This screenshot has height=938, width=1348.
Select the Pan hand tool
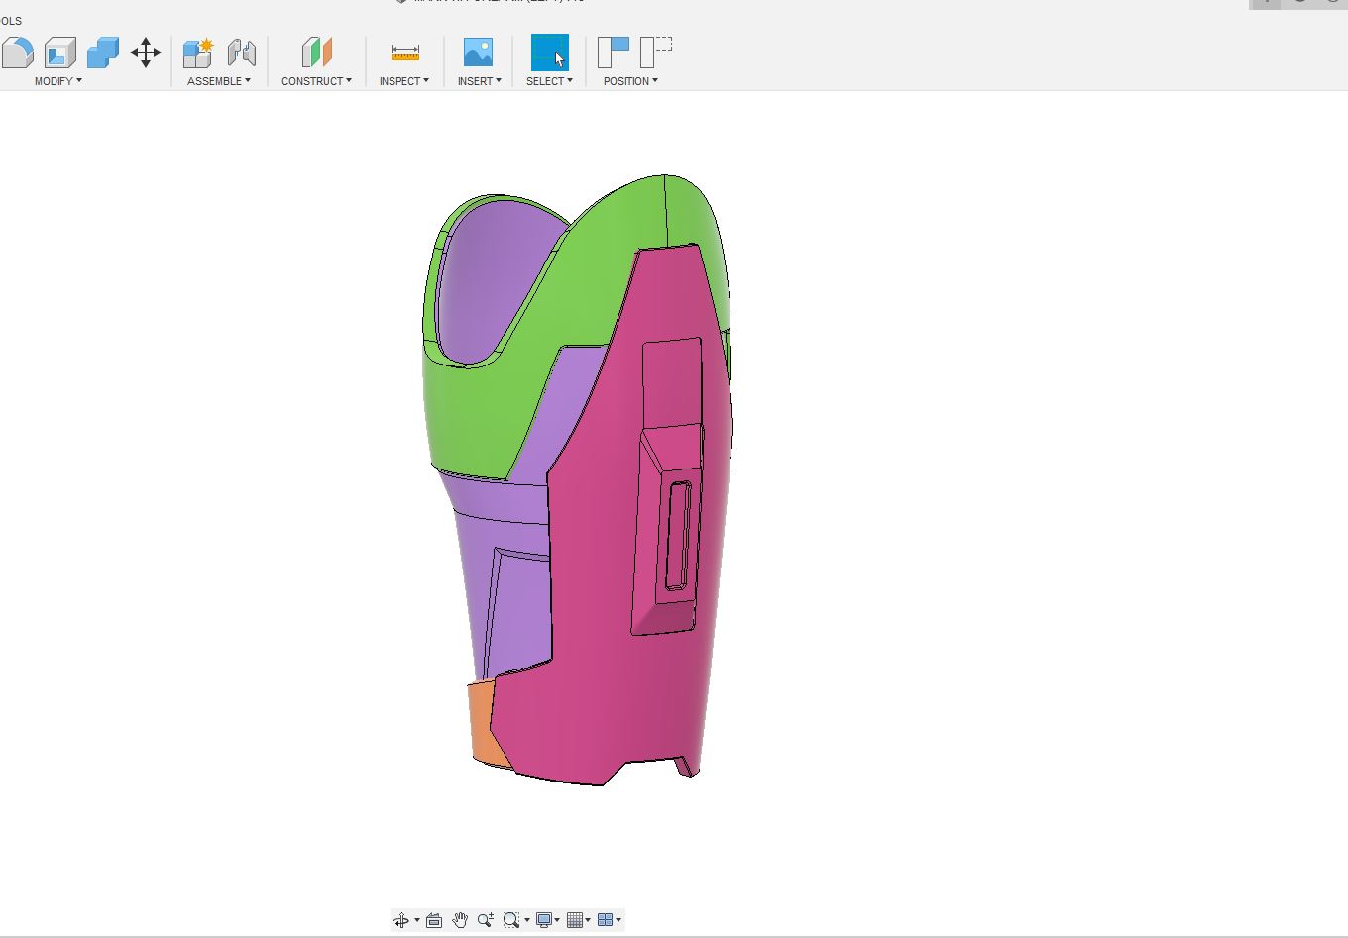460,920
